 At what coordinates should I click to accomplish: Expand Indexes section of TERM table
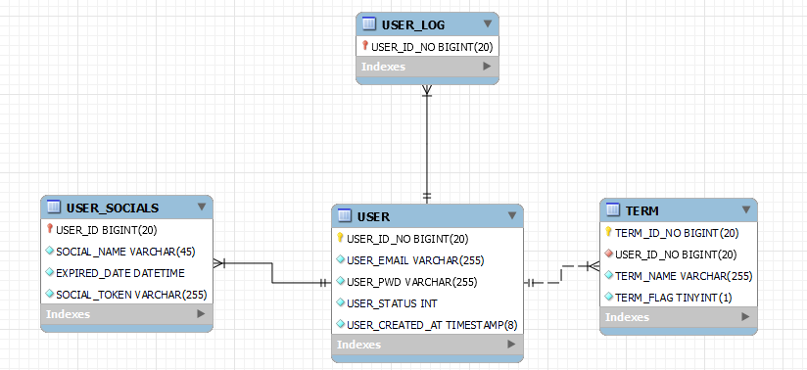click(x=745, y=317)
